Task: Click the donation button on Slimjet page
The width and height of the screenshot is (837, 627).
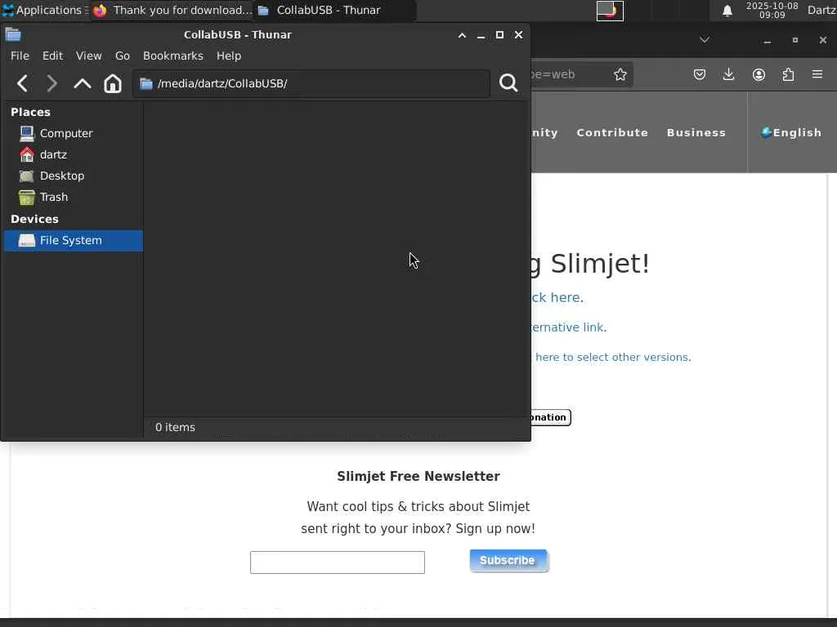Action: 551,417
